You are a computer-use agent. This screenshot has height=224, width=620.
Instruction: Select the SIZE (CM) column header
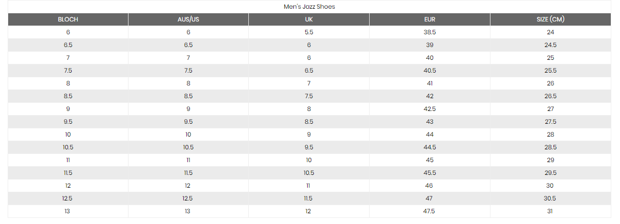[x=550, y=19]
